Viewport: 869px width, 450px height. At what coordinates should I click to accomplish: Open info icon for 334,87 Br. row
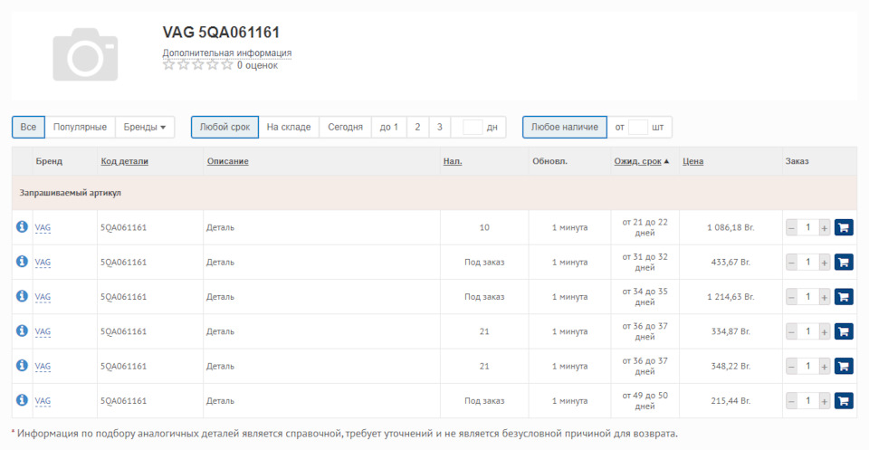[22, 330]
